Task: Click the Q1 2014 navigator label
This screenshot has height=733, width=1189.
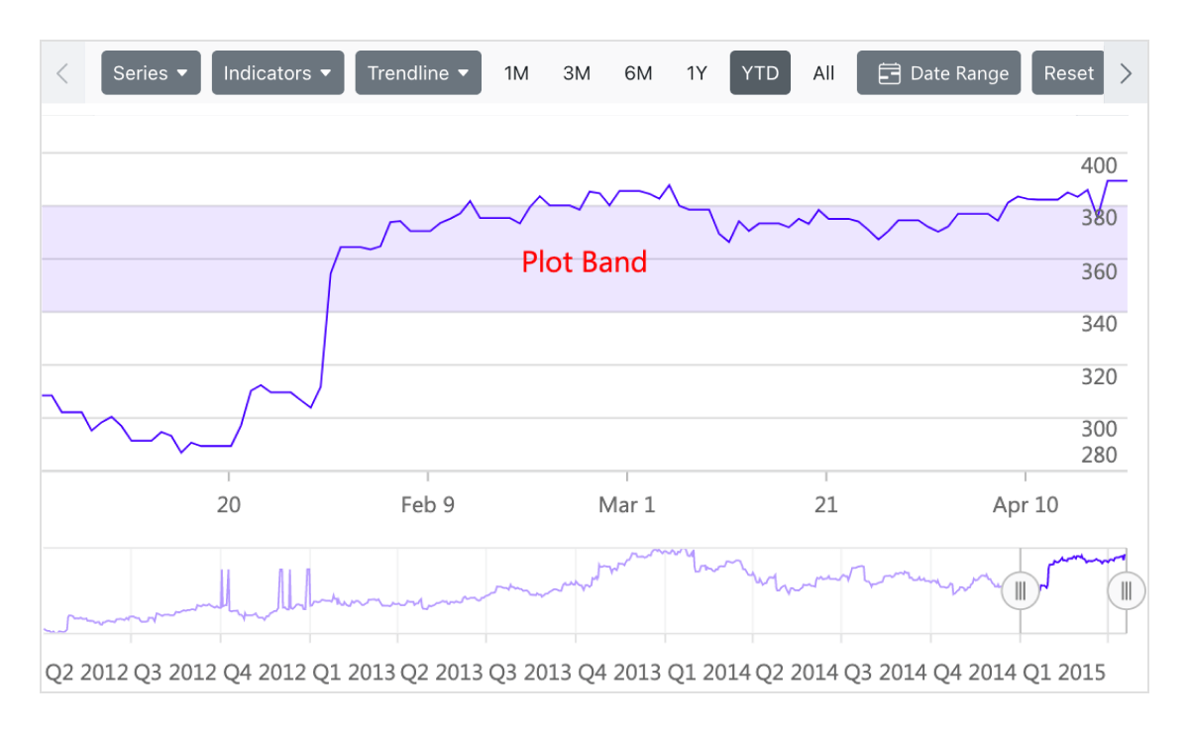Action: click(710, 673)
